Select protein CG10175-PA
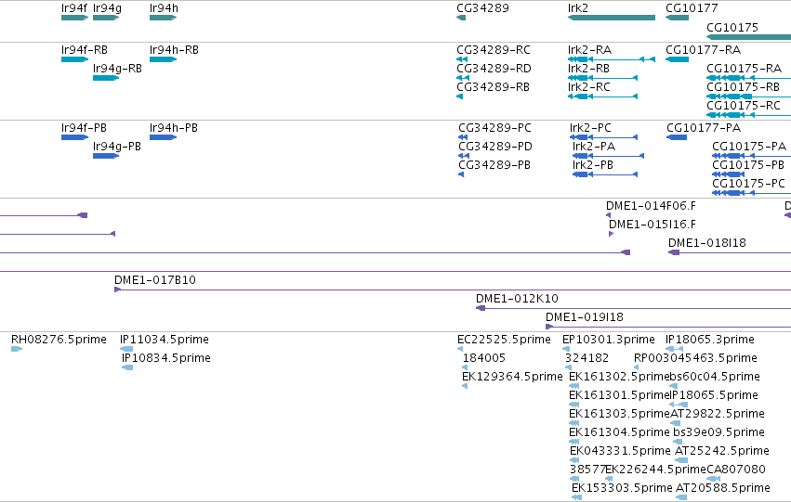This screenshot has width=791, height=502. tap(749, 147)
